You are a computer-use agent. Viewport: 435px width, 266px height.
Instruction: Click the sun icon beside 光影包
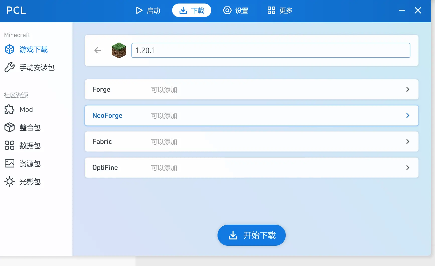tap(10, 182)
